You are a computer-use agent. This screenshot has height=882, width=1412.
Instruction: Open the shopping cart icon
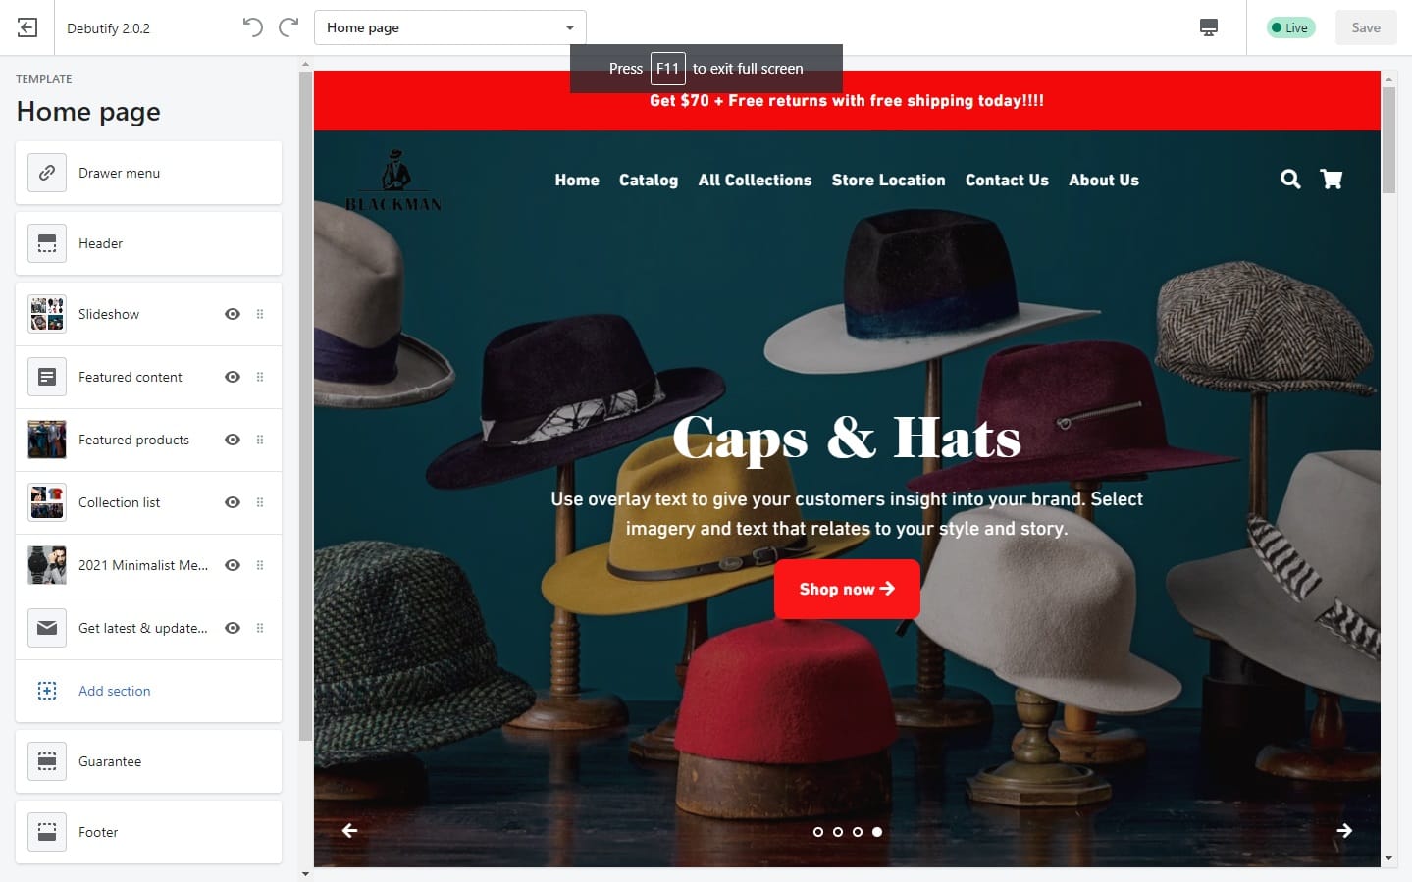coord(1332,180)
